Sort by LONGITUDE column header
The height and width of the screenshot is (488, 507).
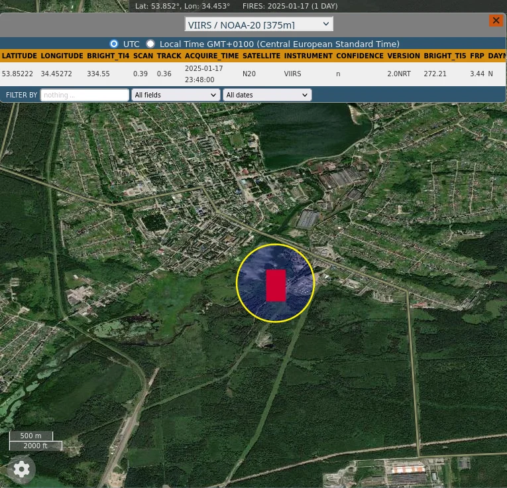[62, 56]
